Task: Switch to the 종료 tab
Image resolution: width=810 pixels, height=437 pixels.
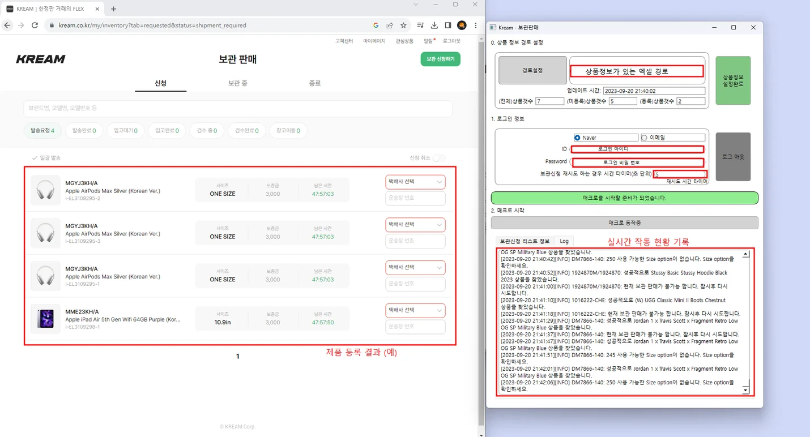Action: click(315, 83)
